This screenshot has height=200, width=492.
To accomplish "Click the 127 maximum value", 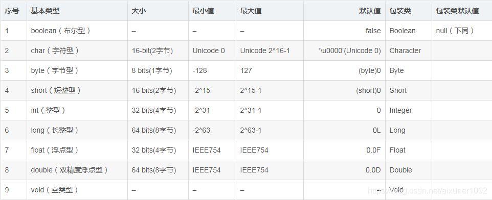I will (x=246, y=70).
